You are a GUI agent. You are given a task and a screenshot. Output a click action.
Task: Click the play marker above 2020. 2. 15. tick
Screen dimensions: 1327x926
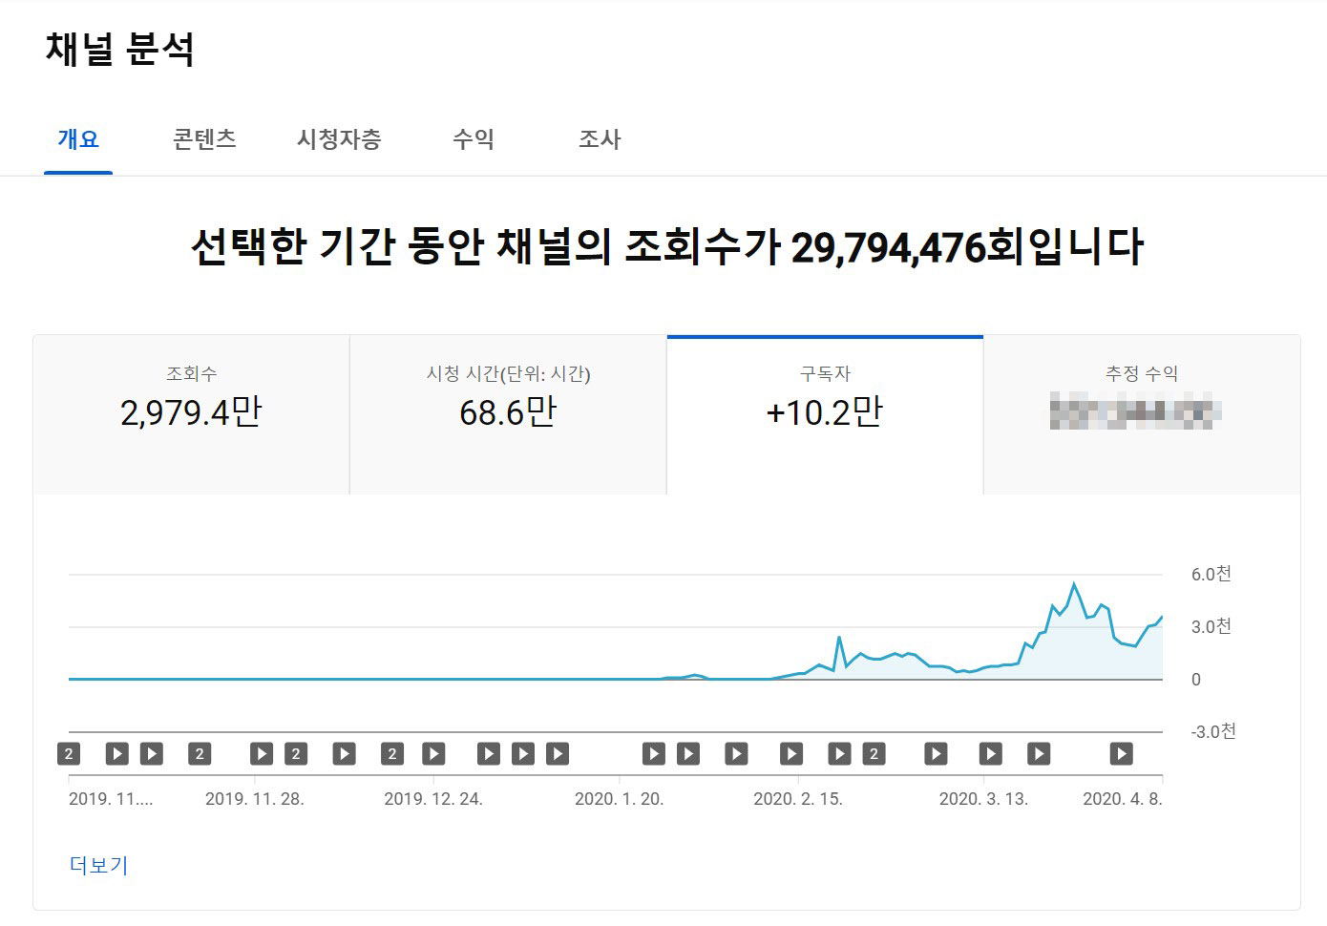point(791,754)
